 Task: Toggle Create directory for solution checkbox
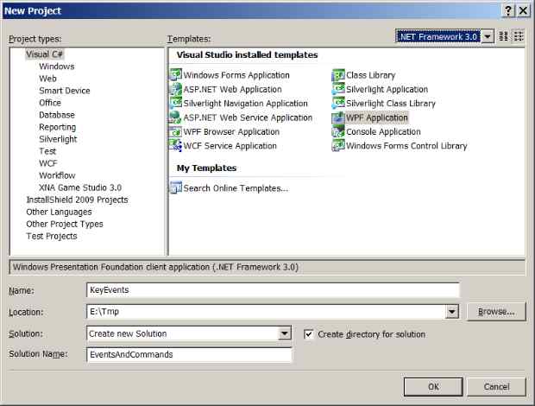(308, 334)
